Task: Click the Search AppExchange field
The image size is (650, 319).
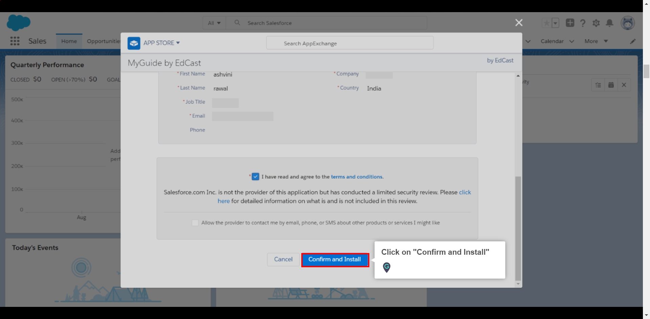Action: tap(350, 43)
